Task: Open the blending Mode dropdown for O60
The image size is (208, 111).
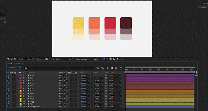Action: click(x=85, y=93)
